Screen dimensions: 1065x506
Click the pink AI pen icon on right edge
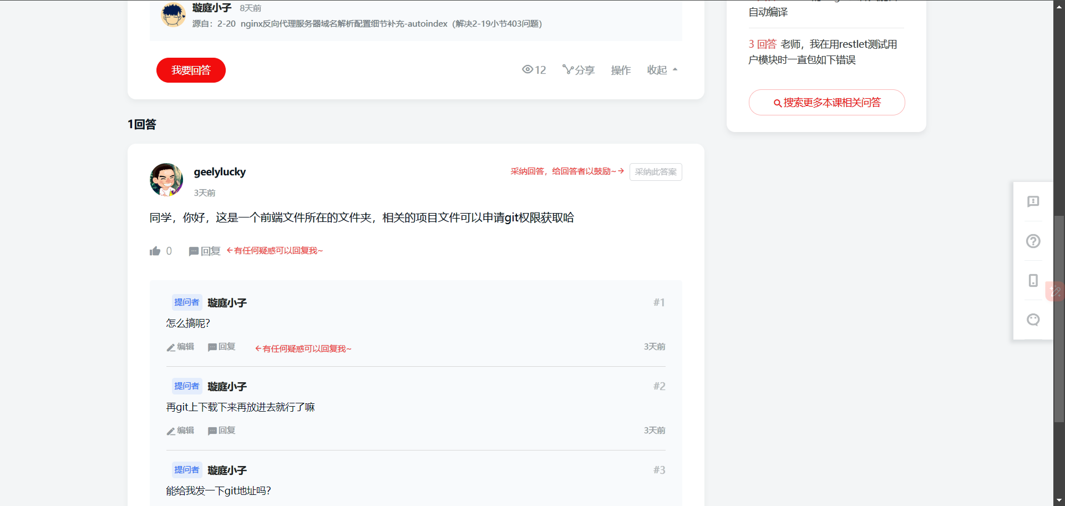pos(1056,291)
